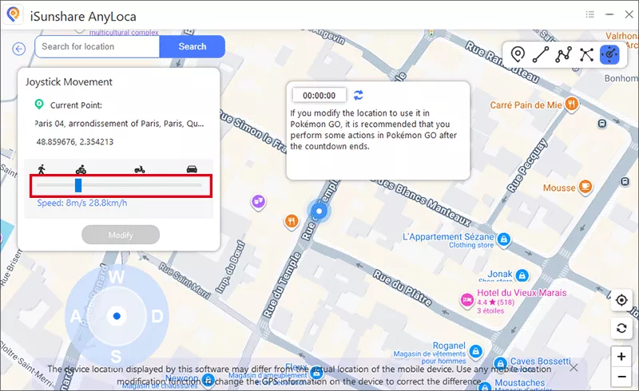Center map on current location

point(621,301)
